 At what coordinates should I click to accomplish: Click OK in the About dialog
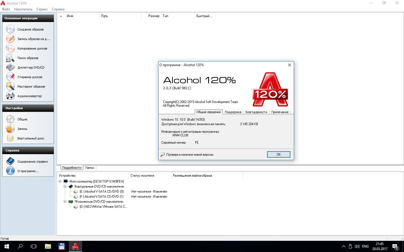click(279, 155)
